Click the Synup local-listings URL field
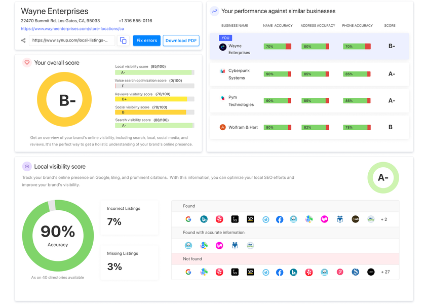Viewport: 427px width, 304px height. point(72,41)
